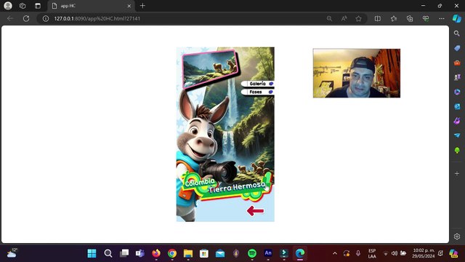Open Shopping tag in Edge sidebar
This screenshot has height=262, width=465.
pyautogui.click(x=457, y=48)
